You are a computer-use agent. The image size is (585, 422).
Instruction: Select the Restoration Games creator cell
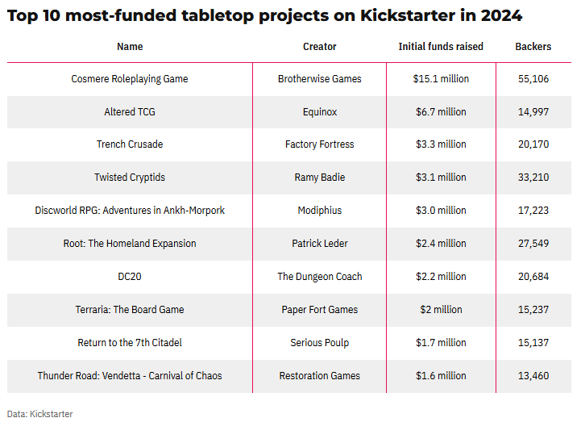[320, 376]
